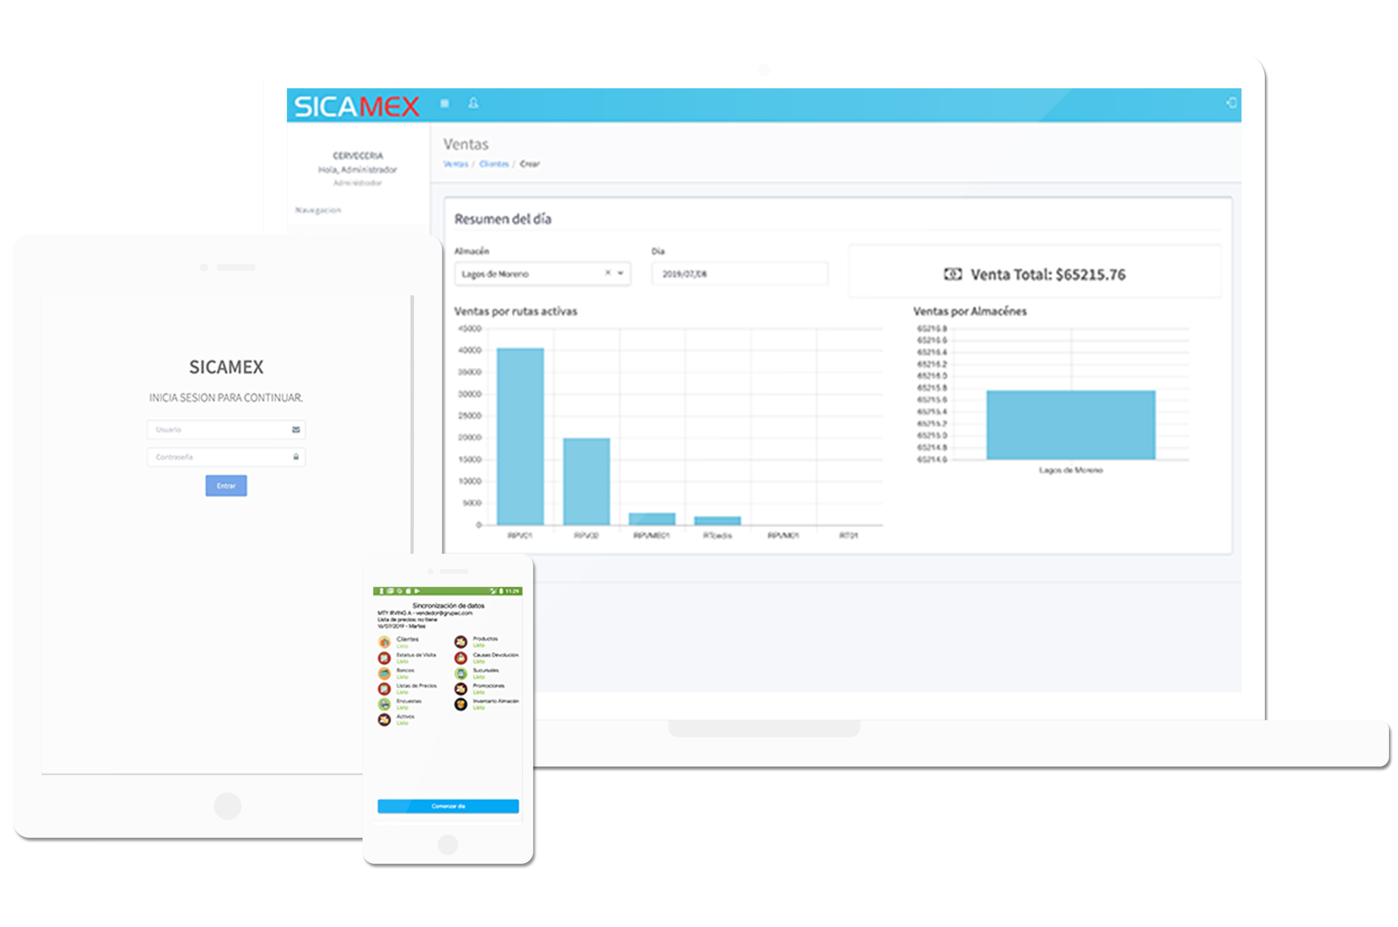Click the lock icon in Contraseña field
1398x927 pixels.
click(296, 457)
